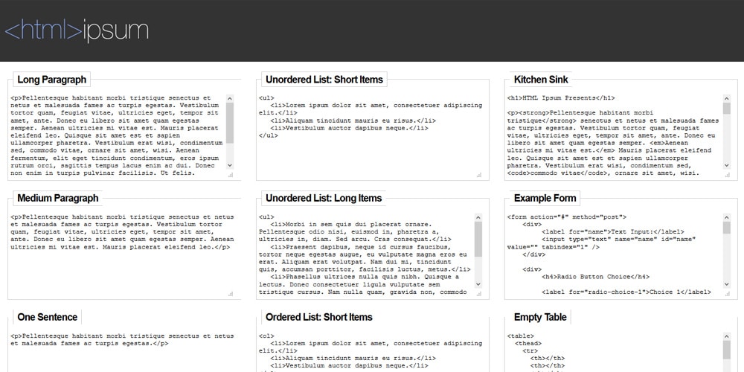Click the Kitchen Sink resize handle corner

click(727, 175)
